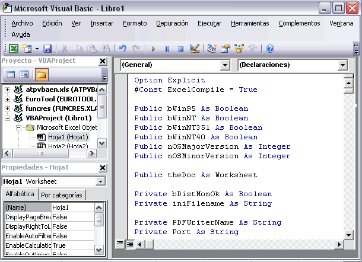The image size is (362, 262).
Task: Select VBAProject (Libro1) tree item
Action: click(x=59, y=118)
